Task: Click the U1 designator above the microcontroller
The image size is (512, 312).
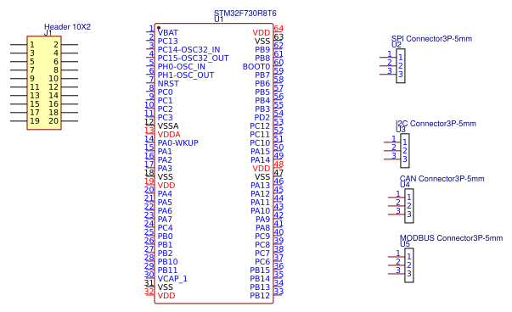Action: (218, 19)
